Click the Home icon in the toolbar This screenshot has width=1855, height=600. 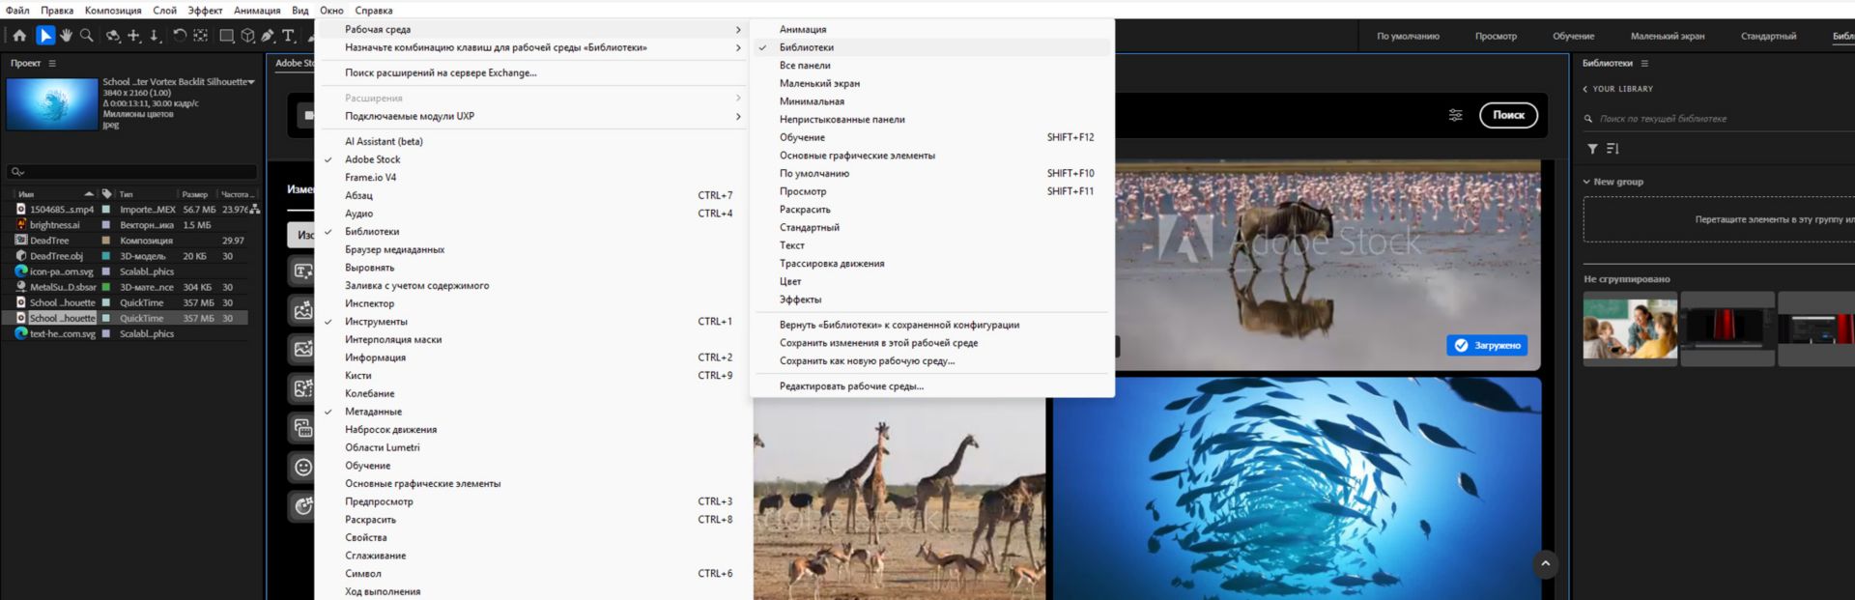19,36
